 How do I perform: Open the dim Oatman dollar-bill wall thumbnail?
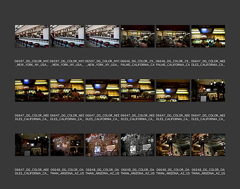pyautogui.click(x=67, y=145)
